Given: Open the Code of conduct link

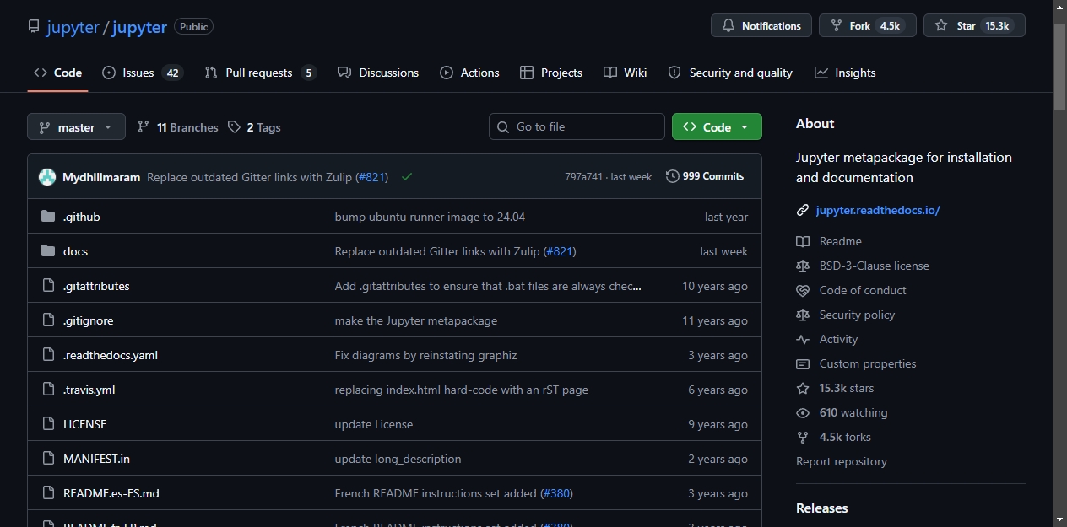Looking at the screenshot, I should click(863, 290).
